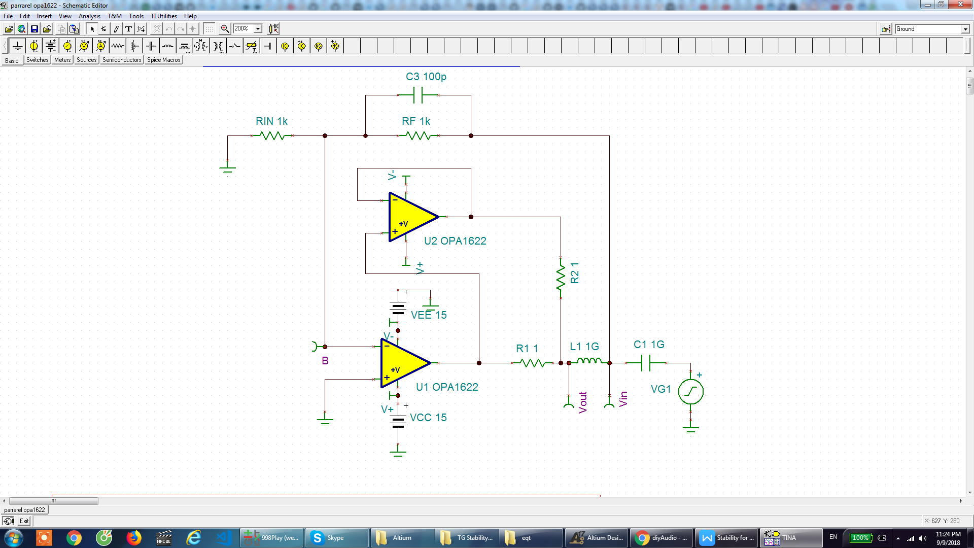The height and width of the screenshot is (548, 974).
Task: Select the potentiometer component icon
Action: tap(134, 46)
